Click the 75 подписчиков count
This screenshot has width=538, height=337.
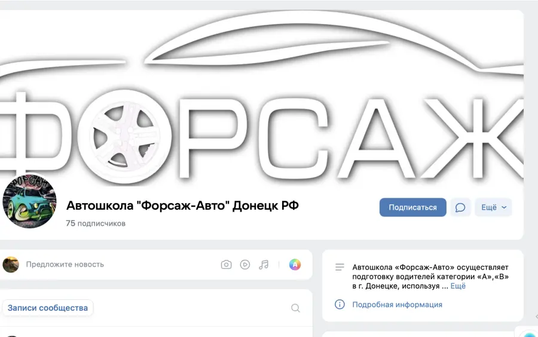(96, 223)
